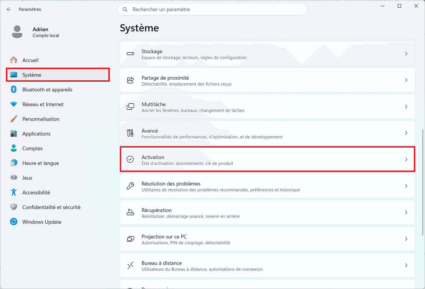Click the Activation row chevron
Viewport: 425px width, 289px height.
click(x=406, y=159)
